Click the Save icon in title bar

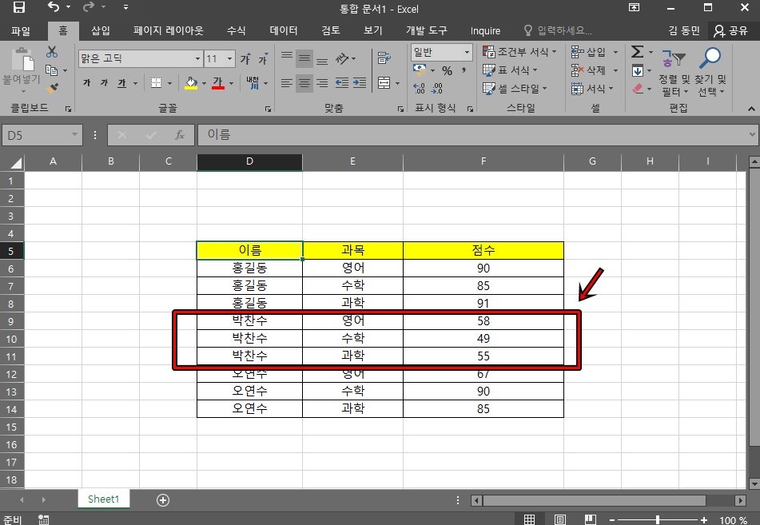(x=19, y=7)
